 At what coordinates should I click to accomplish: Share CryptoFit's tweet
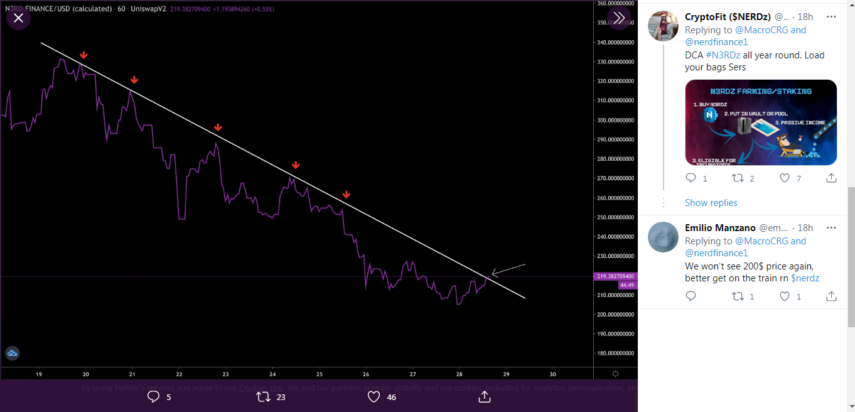(x=831, y=178)
